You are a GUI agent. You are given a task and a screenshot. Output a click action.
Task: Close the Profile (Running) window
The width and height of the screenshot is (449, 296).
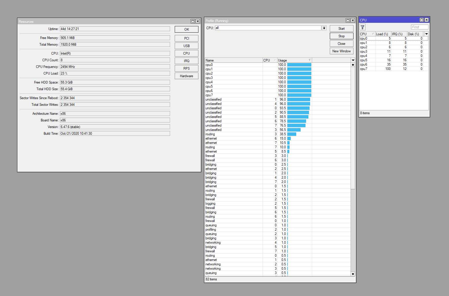tap(353, 21)
